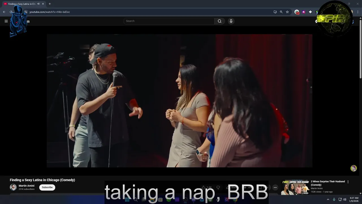This screenshot has width=362, height=204.
Task: View site information icon in address bar
Action: pos(26,12)
